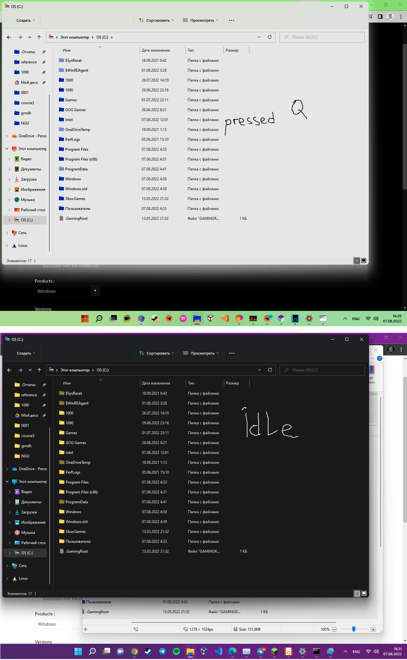Click Refresh in the dark-themed Explorer address bar
This screenshot has height=660, width=407.
[x=270, y=370]
